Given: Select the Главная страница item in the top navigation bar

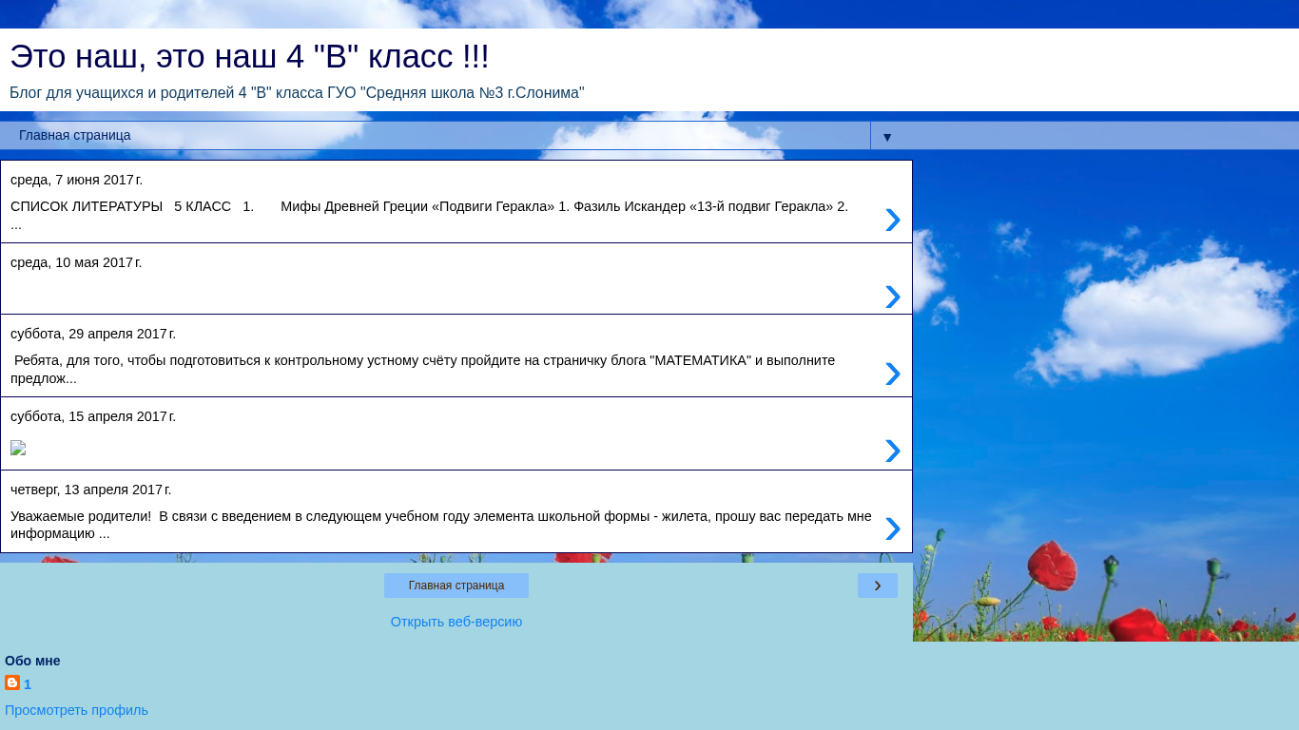Looking at the screenshot, I should coord(75,135).
